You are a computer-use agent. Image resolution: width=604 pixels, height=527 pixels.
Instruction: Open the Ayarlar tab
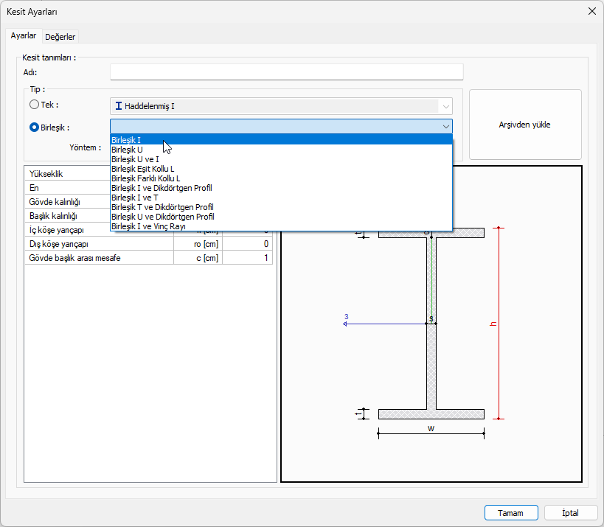(x=24, y=36)
